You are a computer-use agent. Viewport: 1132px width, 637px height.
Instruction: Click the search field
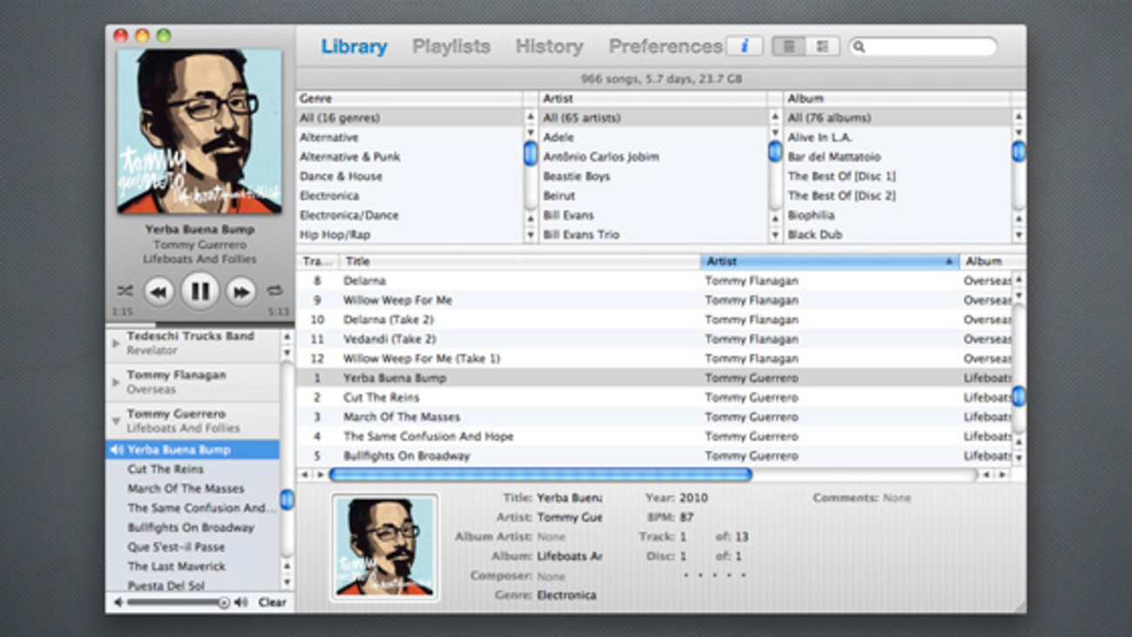coord(928,46)
